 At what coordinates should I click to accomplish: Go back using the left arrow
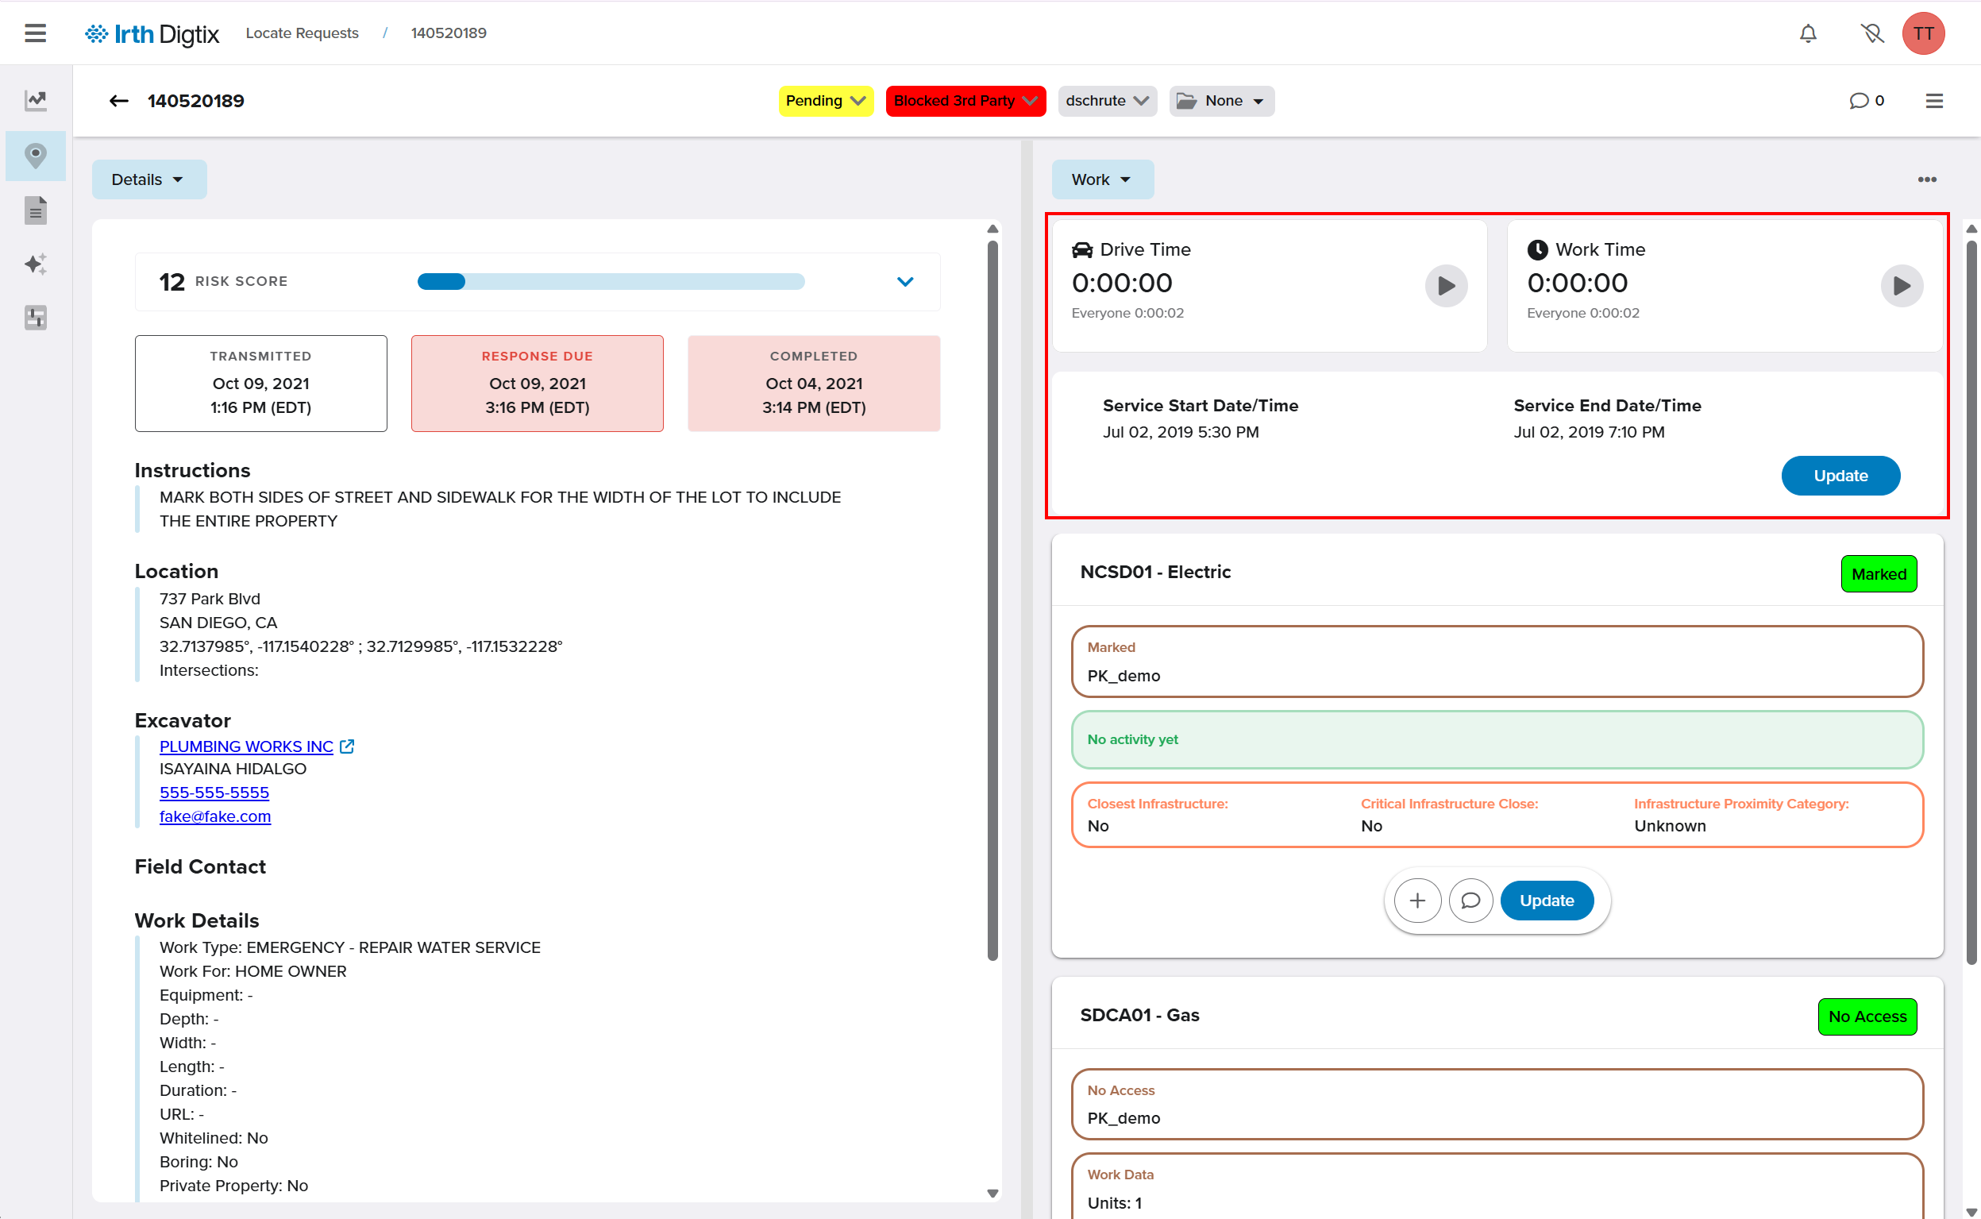point(118,101)
